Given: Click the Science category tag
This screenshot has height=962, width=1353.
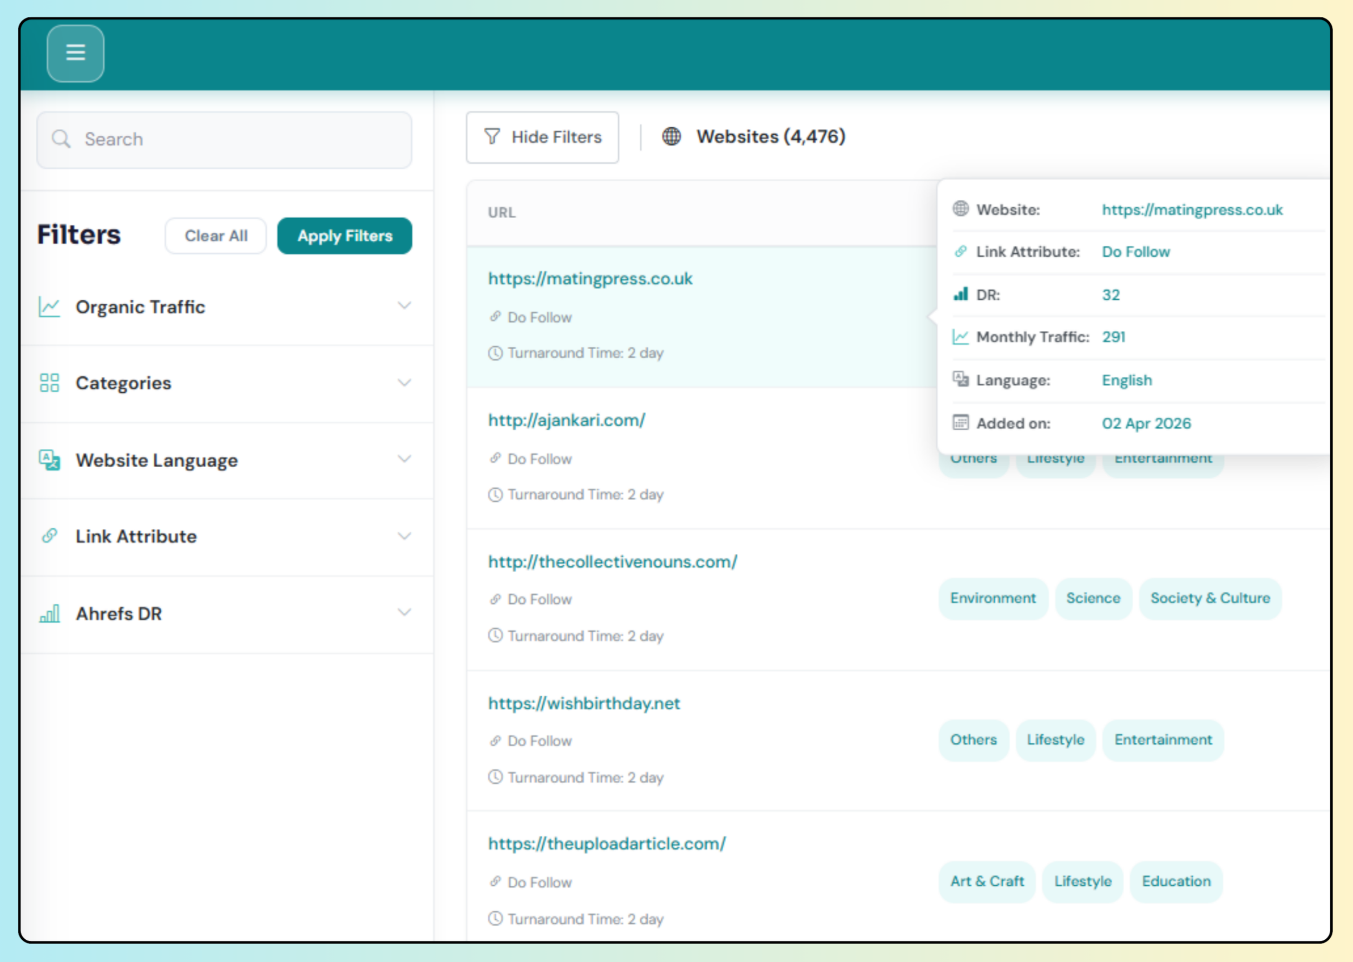Looking at the screenshot, I should (1093, 598).
